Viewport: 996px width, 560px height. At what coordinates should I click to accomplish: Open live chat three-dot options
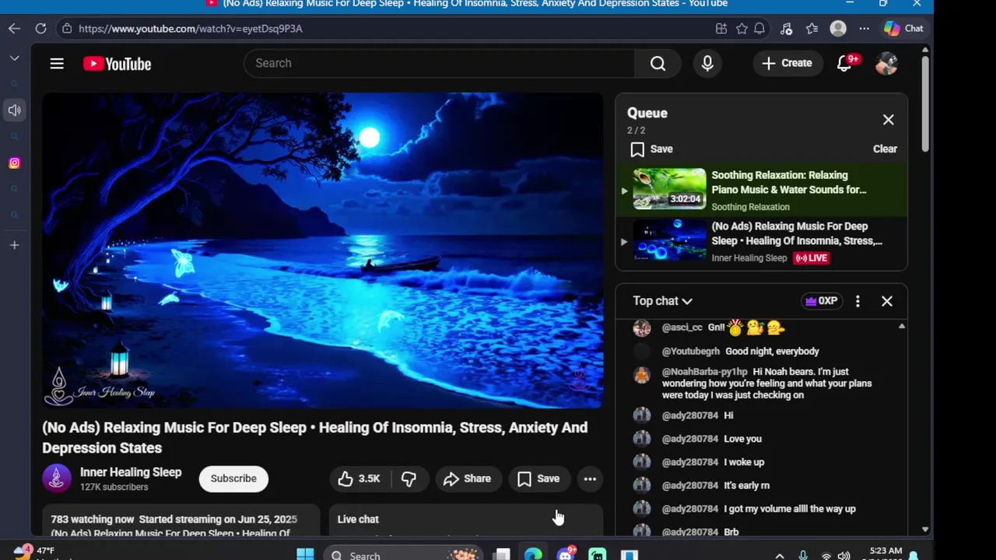[x=857, y=301]
